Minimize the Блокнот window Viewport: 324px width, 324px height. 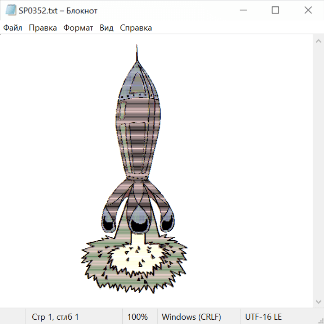pos(243,10)
